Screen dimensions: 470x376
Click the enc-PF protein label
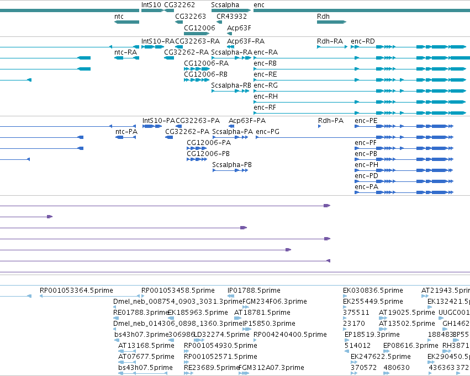tap(366, 143)
